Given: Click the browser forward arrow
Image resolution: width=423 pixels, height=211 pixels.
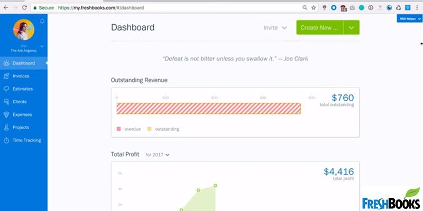Looking at the screenshot, I should pyautogui.click(x=15, y=8).
